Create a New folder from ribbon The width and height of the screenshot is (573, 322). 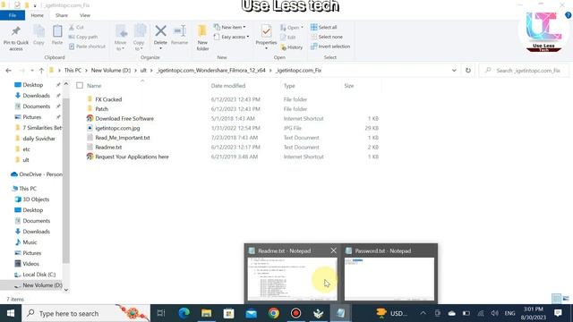click(x=202, y=38)
